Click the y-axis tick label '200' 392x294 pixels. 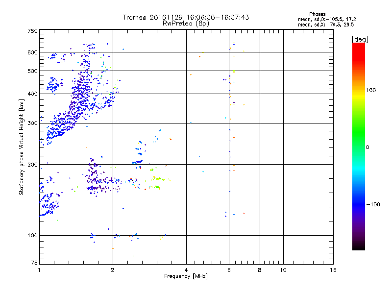(x=32, y=165)
